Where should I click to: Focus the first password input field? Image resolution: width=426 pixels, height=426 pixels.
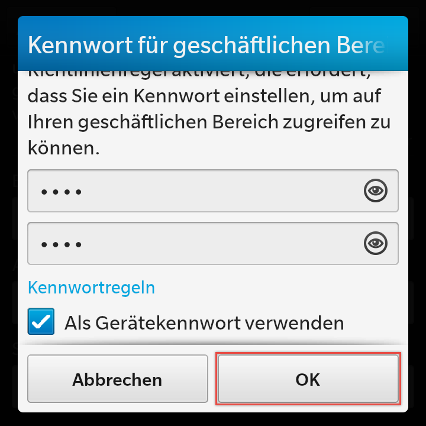tap(213, 191)
